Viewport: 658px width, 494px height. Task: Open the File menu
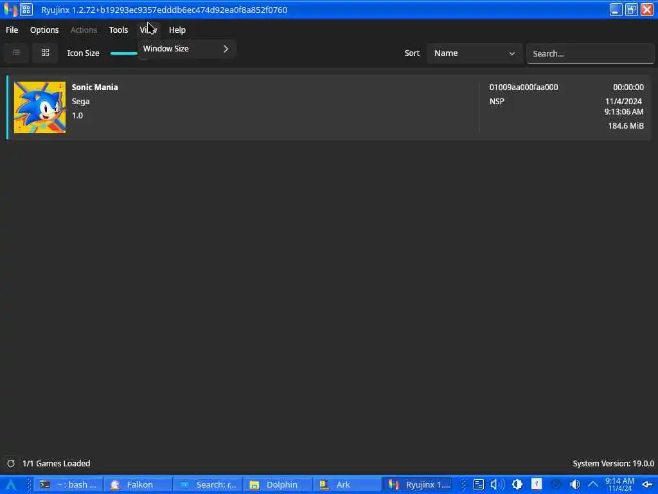tap(12, 30)
